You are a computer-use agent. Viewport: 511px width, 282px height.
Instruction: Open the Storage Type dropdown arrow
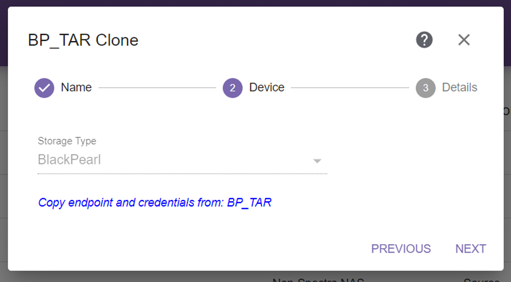click(317, 161)
